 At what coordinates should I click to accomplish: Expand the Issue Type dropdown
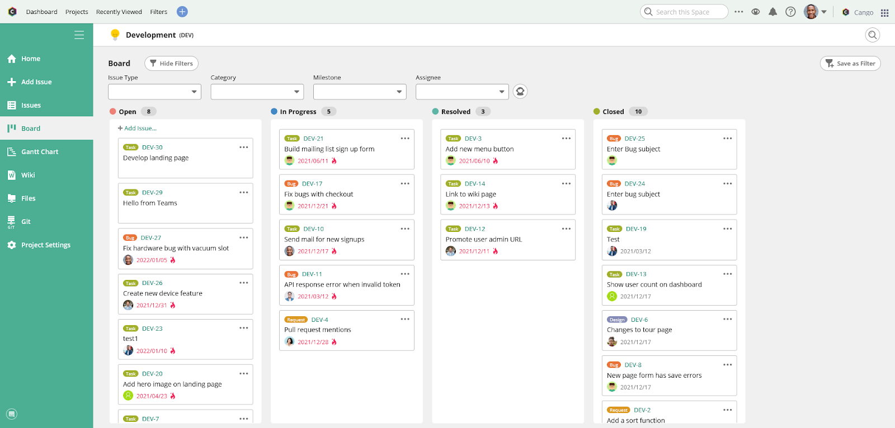point(154,92)
